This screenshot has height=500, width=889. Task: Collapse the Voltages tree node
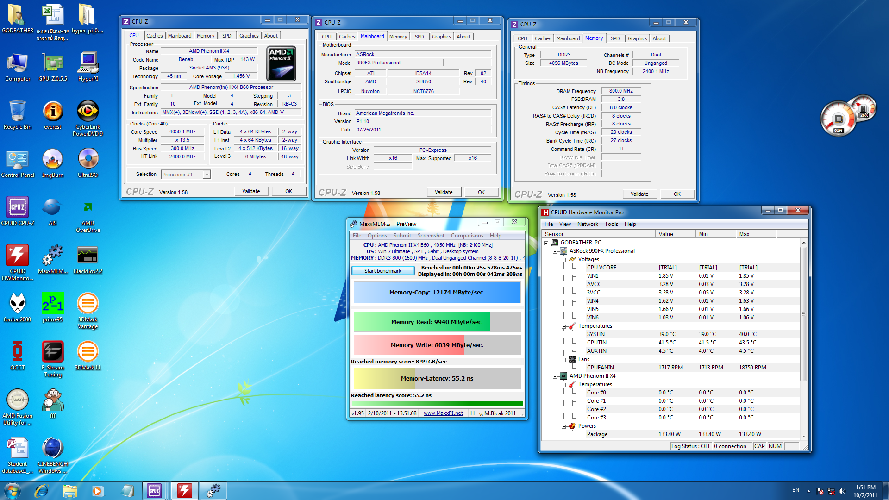563,260
